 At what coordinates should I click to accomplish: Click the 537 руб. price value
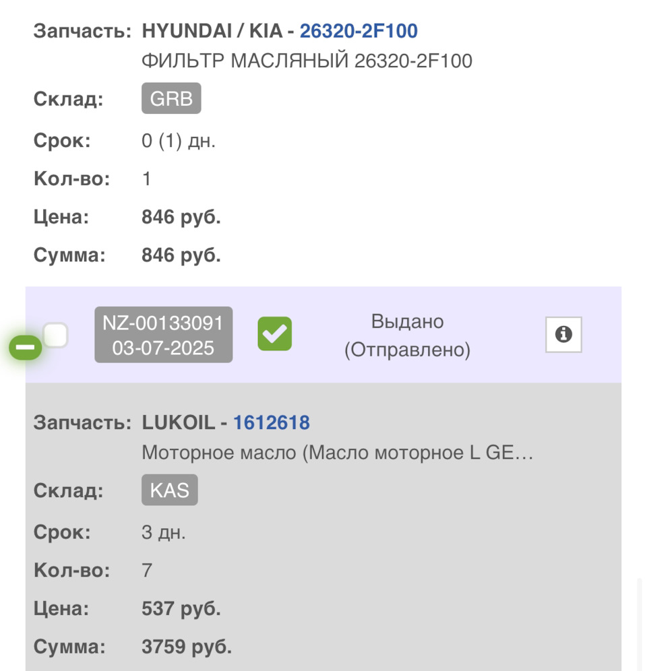coord(181,609)
